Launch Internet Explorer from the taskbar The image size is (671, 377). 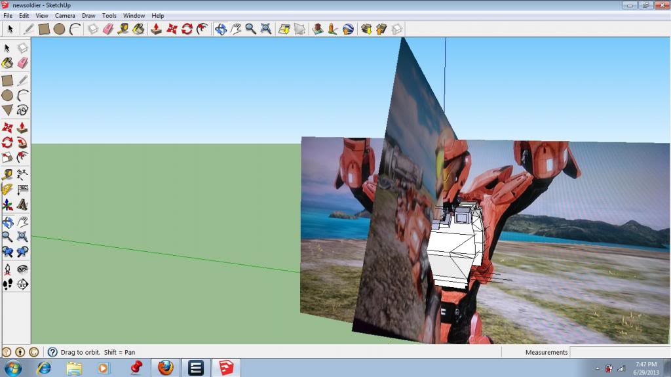[x=44, y=368]
